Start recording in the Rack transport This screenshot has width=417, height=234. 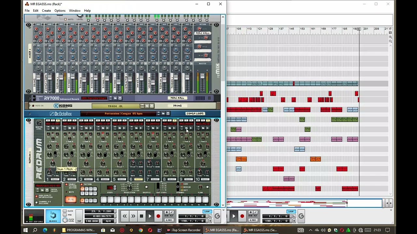[158, 216]
